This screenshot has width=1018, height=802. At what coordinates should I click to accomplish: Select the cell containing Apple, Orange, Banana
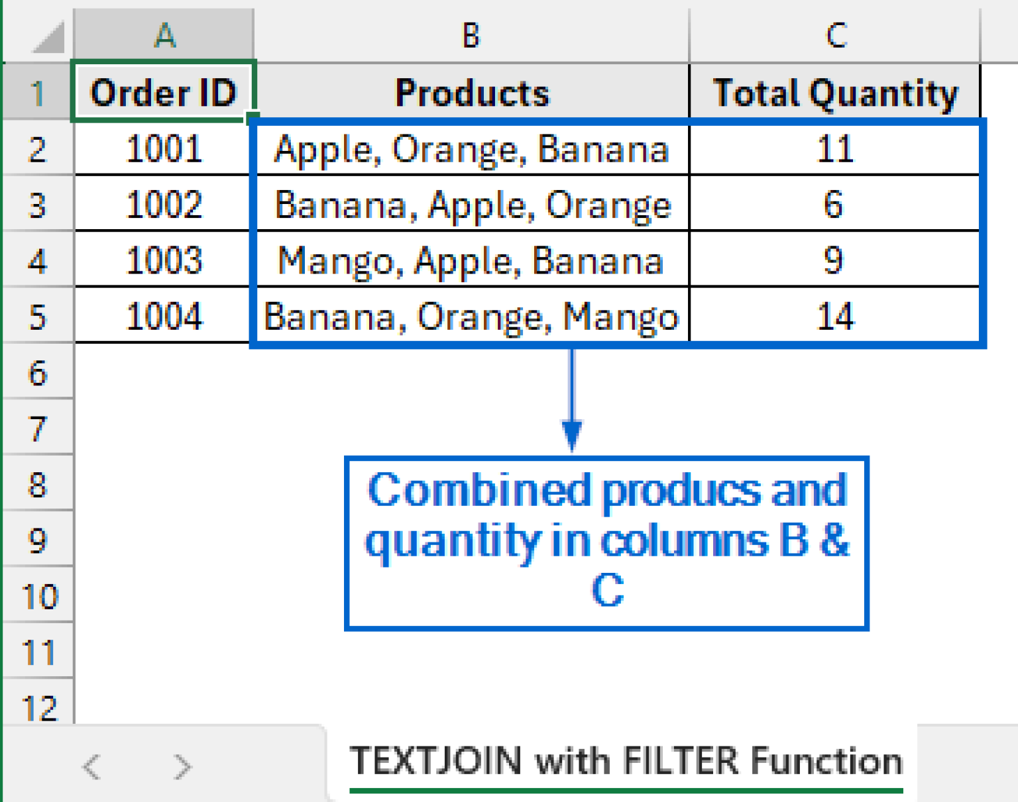pyautogui.click(x=471, y=150)
